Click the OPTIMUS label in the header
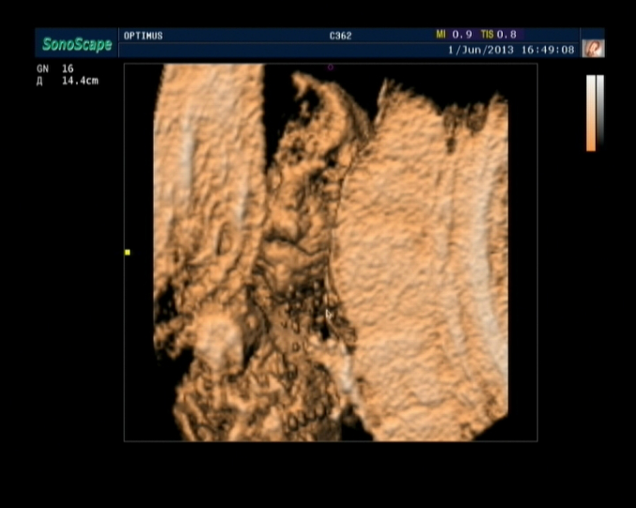Screen dimensions: 636x508 click(x=143, y=36)
